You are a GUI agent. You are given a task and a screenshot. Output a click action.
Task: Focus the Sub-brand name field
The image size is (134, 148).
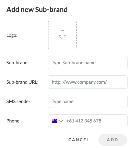point(88,63)
